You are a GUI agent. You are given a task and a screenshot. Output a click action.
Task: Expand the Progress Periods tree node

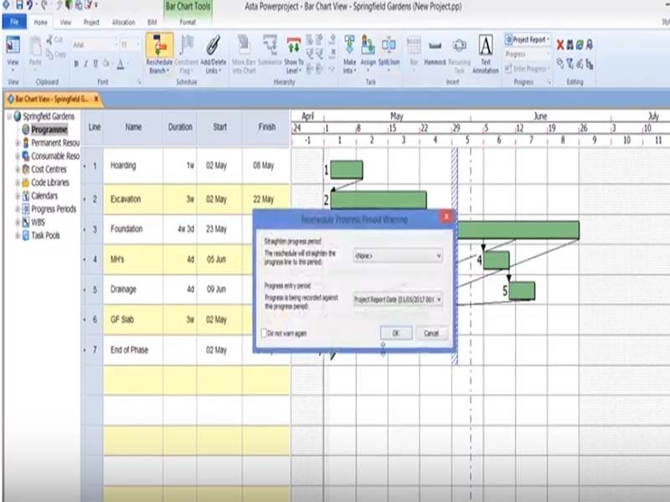18,209
